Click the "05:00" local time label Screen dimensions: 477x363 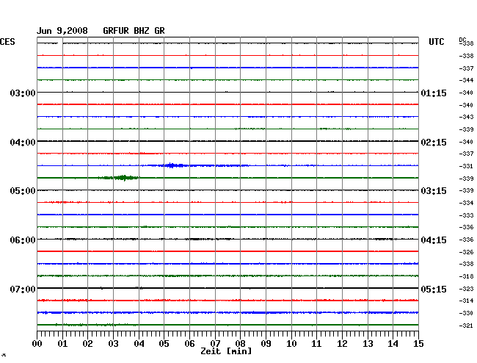pyautogui.click(x=23, y=191)
